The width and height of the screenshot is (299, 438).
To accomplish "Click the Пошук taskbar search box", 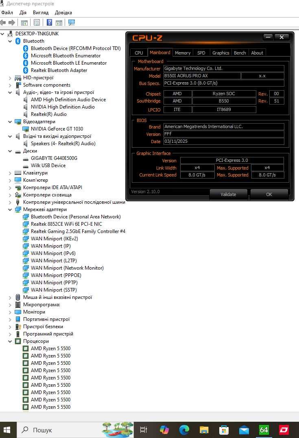I will coord(75,430).
